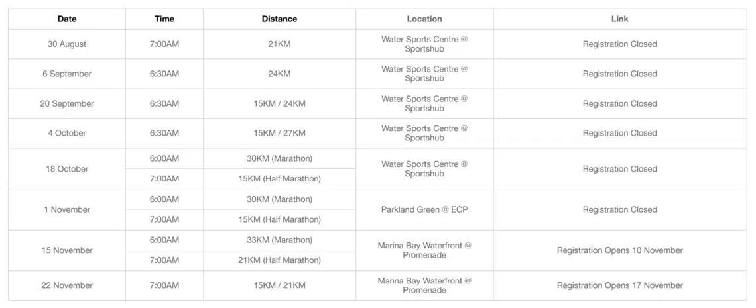Screen dimensions: 756x308
Task: Select the 15 November date cell
Action: (x=67, y=250)
